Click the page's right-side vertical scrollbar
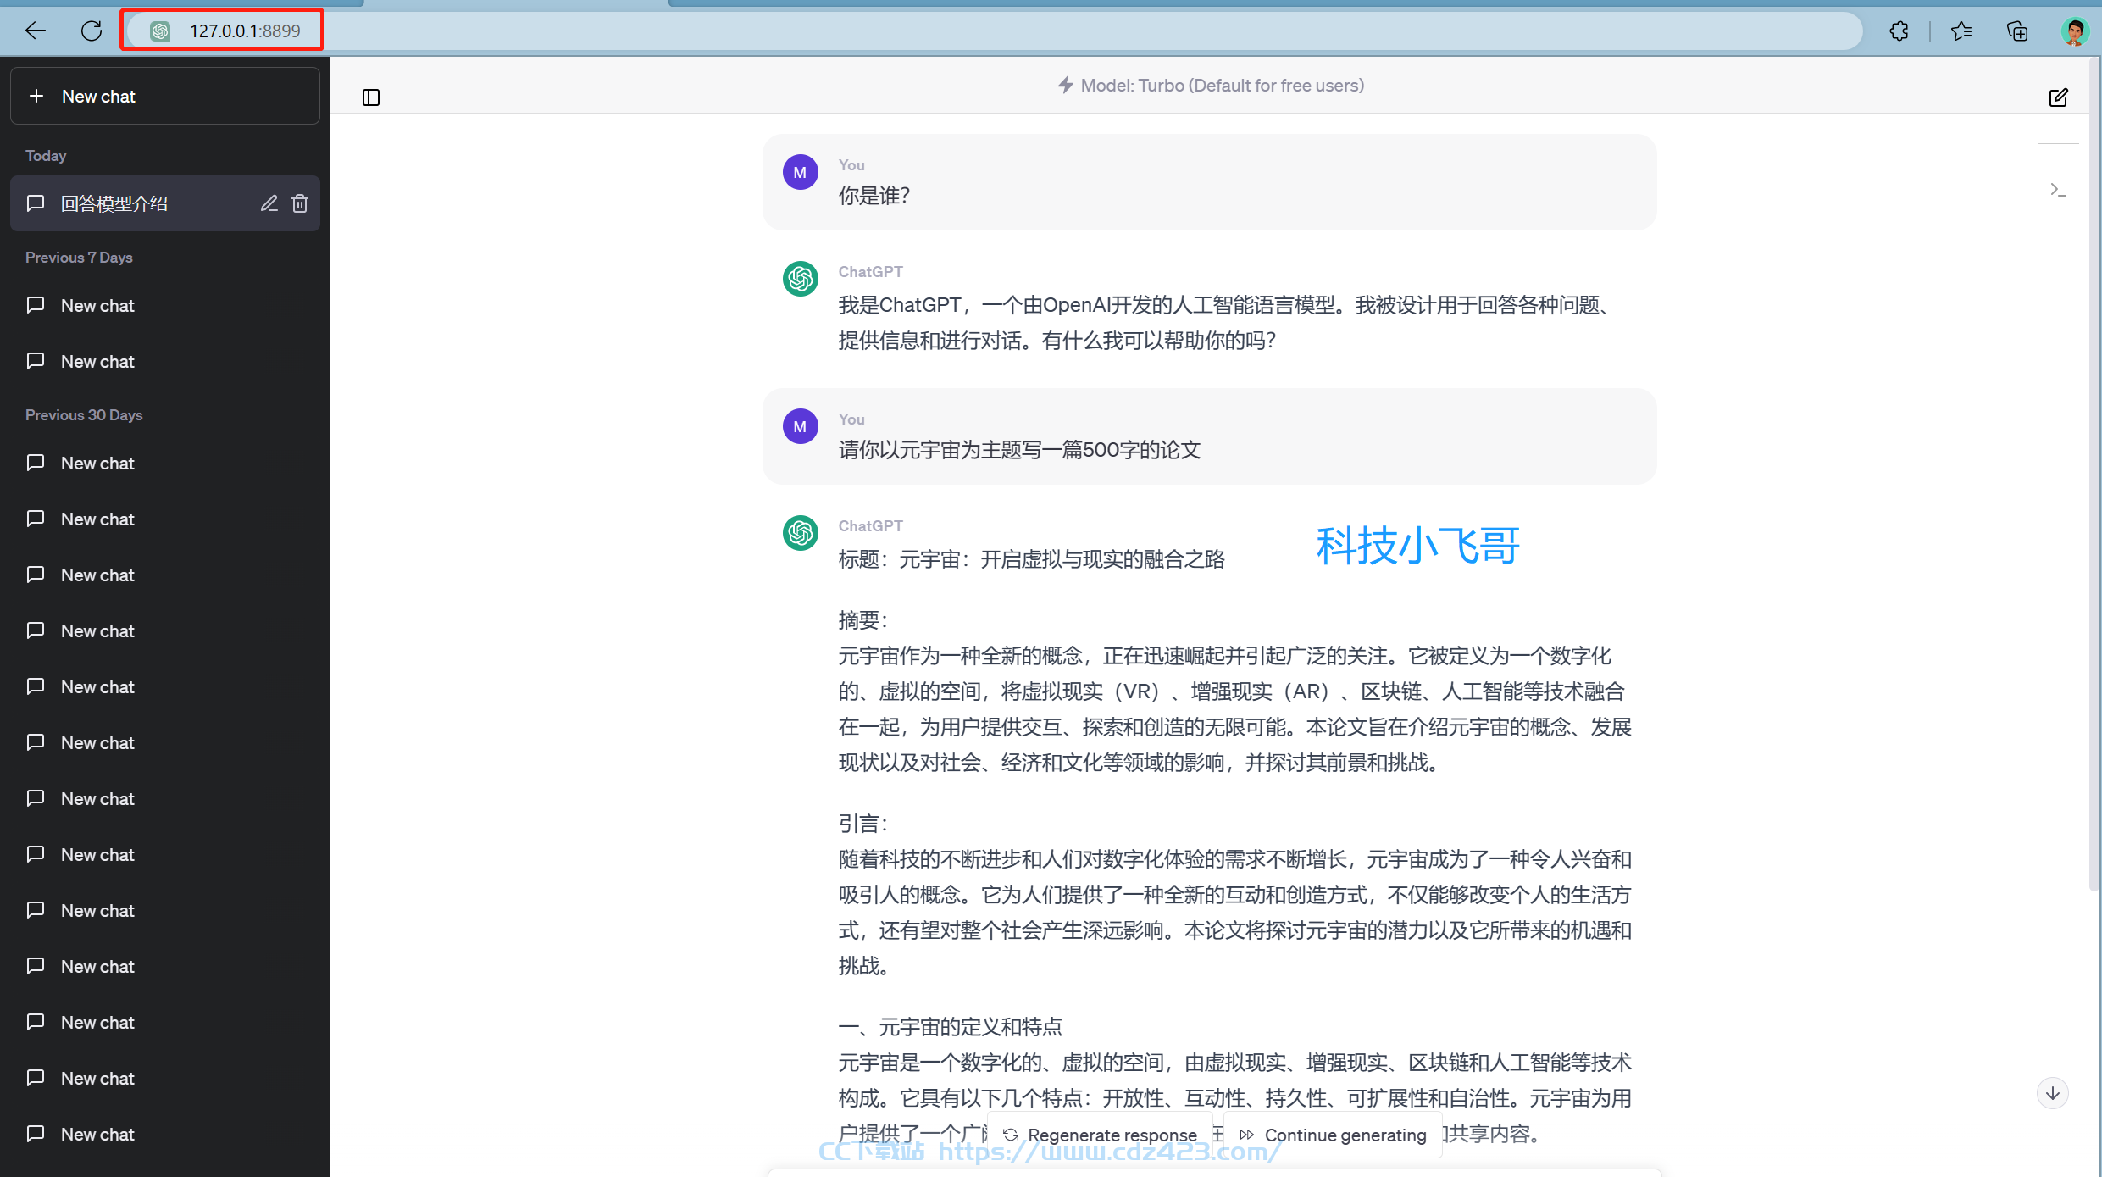The width and height of the screenshot is (2102, 1177). pyautogui.click(x=2094, y=475)
